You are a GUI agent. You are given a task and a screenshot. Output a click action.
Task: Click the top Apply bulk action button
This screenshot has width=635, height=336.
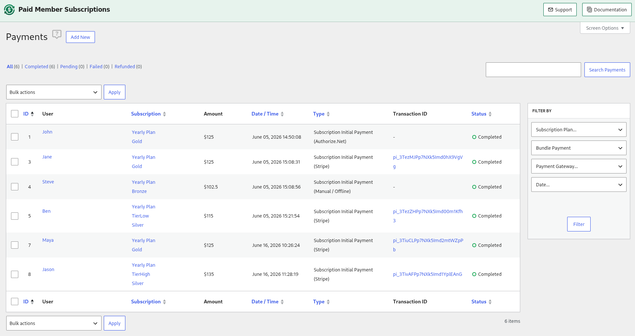tap(114, 92)
